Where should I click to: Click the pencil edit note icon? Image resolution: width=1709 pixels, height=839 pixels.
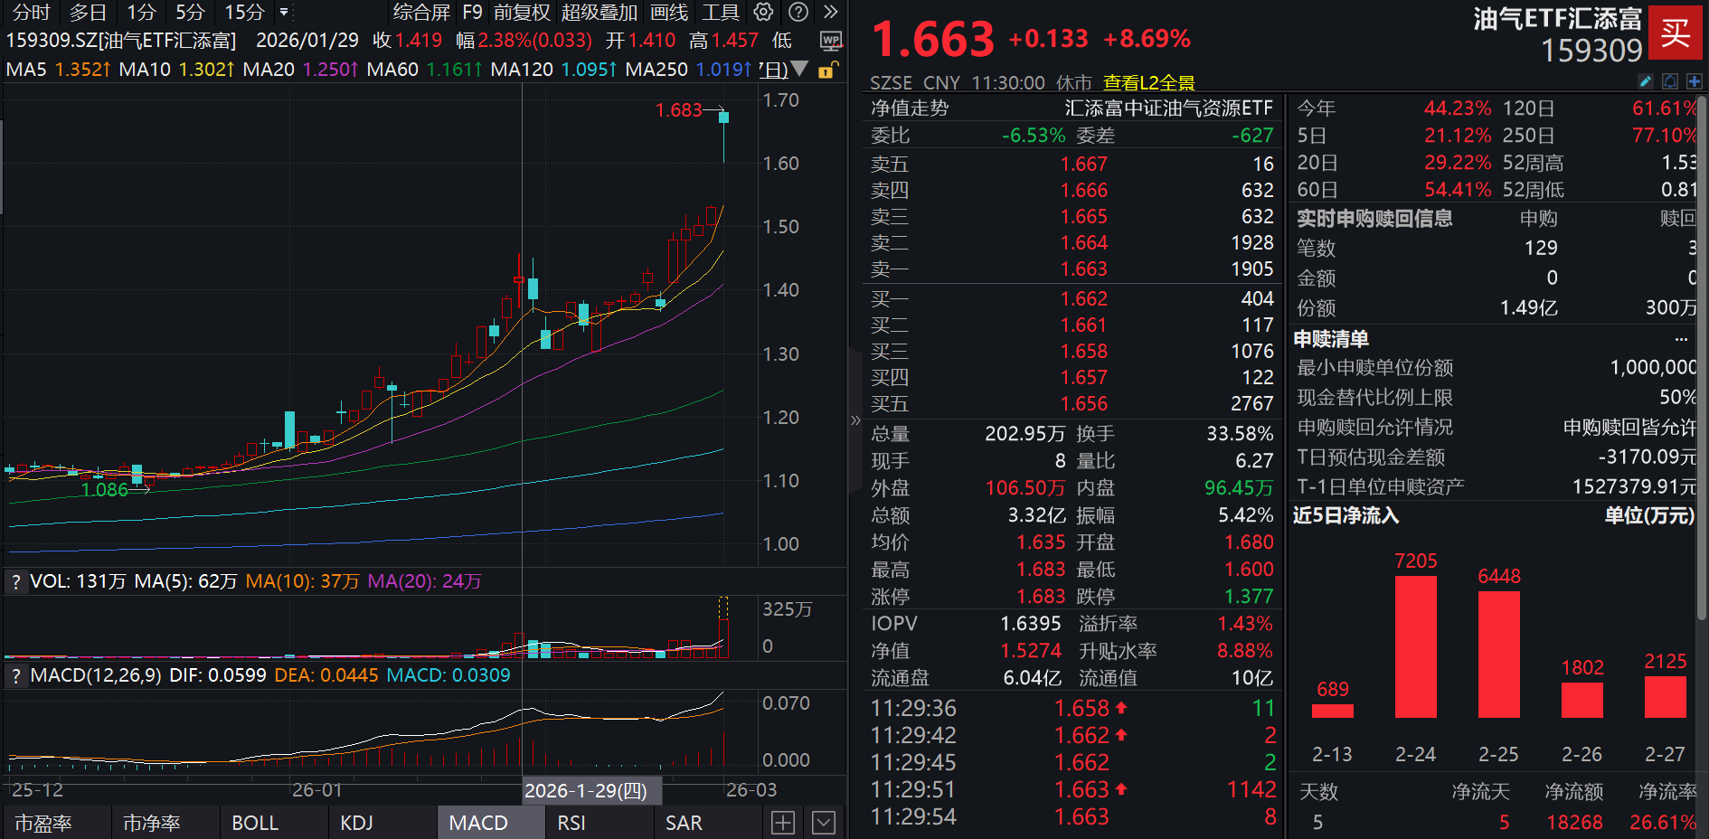tap(1646, 81)
